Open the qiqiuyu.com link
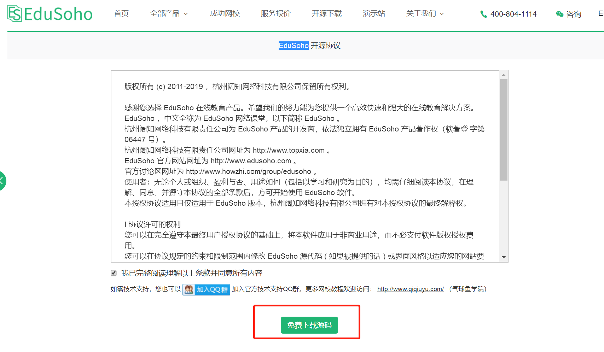 click(x=411, y=289)
